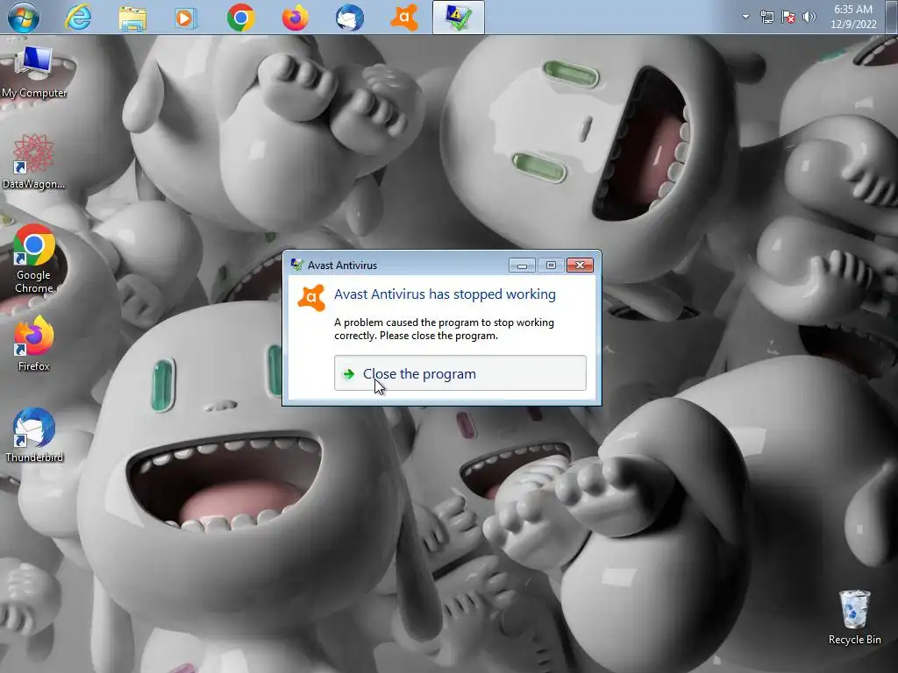Maximize the Avast Antivirus dialog
This screenshot has width=898, height=673.
click(x=551, y=265)
